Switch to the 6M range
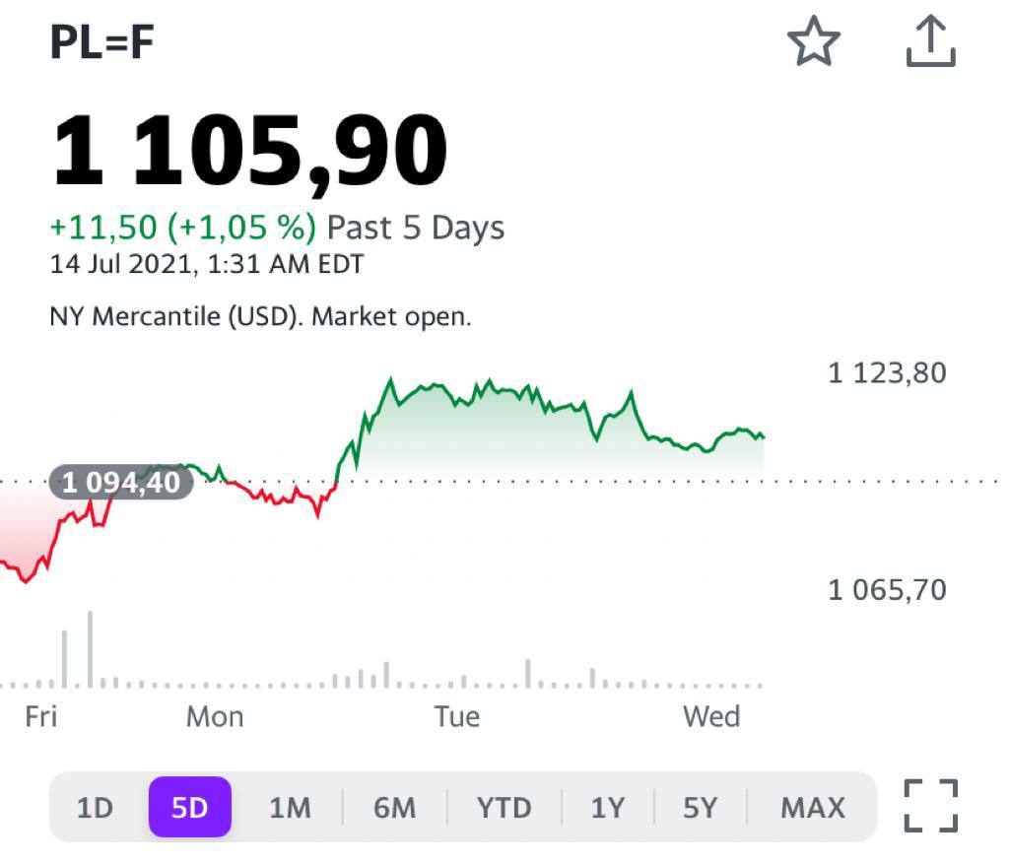The width and height of the screenshot is (1009, 863). [x=394, y=808]
